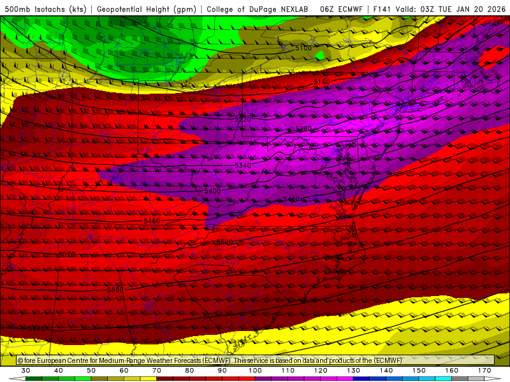The height and width of the screenshot is (382, 510).
Task: Click the gray swatch starting at 160
Action: 460,379
